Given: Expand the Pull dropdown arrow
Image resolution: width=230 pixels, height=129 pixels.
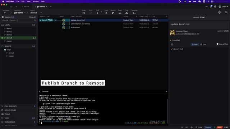Looking at the screenshot, I should click(101, 12).
